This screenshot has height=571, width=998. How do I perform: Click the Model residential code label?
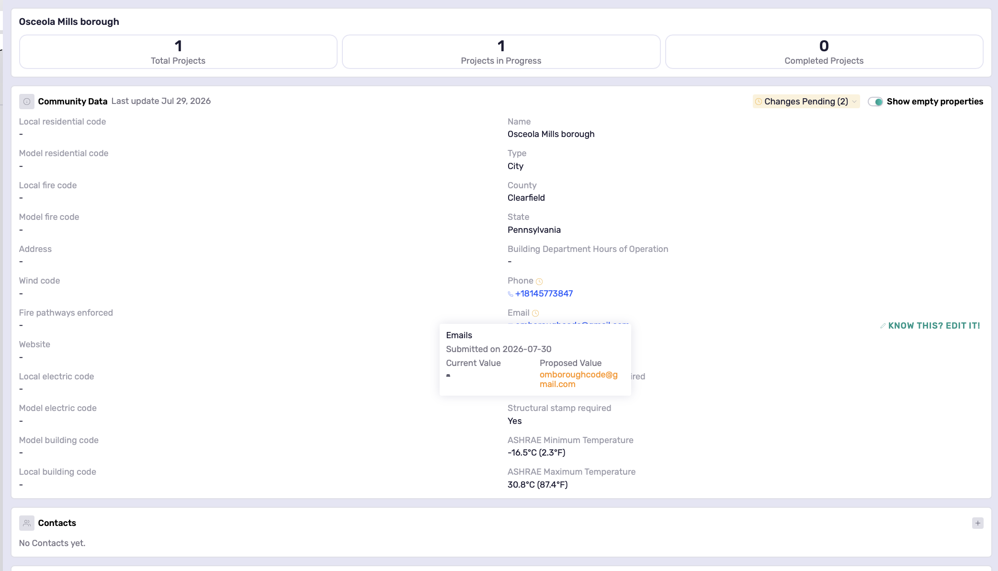coord(64,153)
